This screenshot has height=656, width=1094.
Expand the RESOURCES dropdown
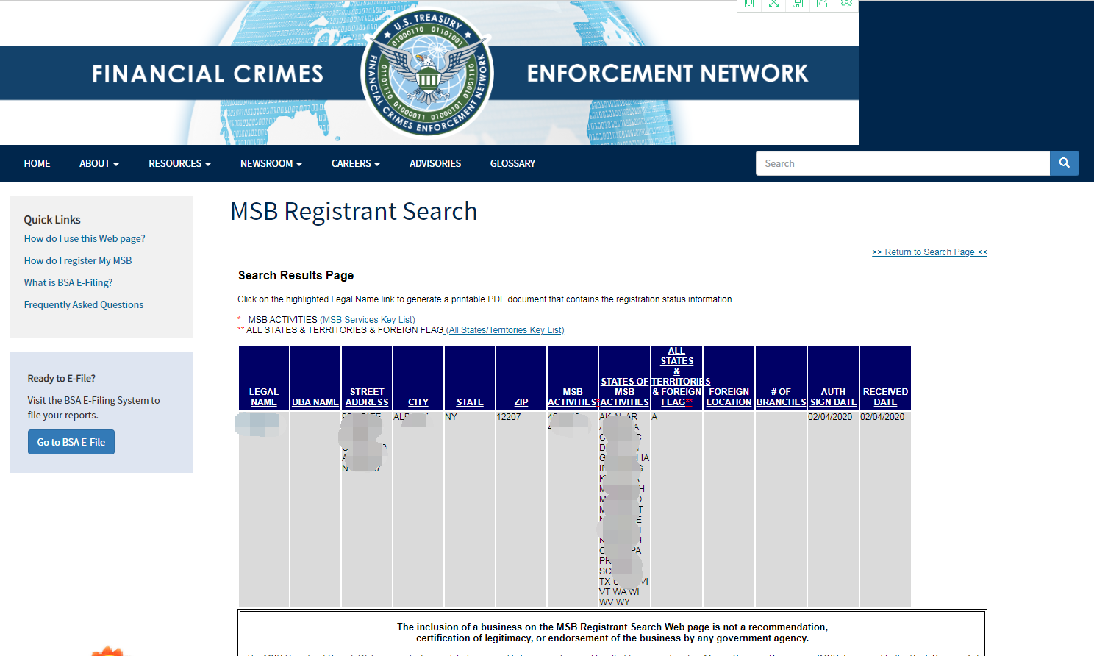pyautogui.click(x=179, y=163)
